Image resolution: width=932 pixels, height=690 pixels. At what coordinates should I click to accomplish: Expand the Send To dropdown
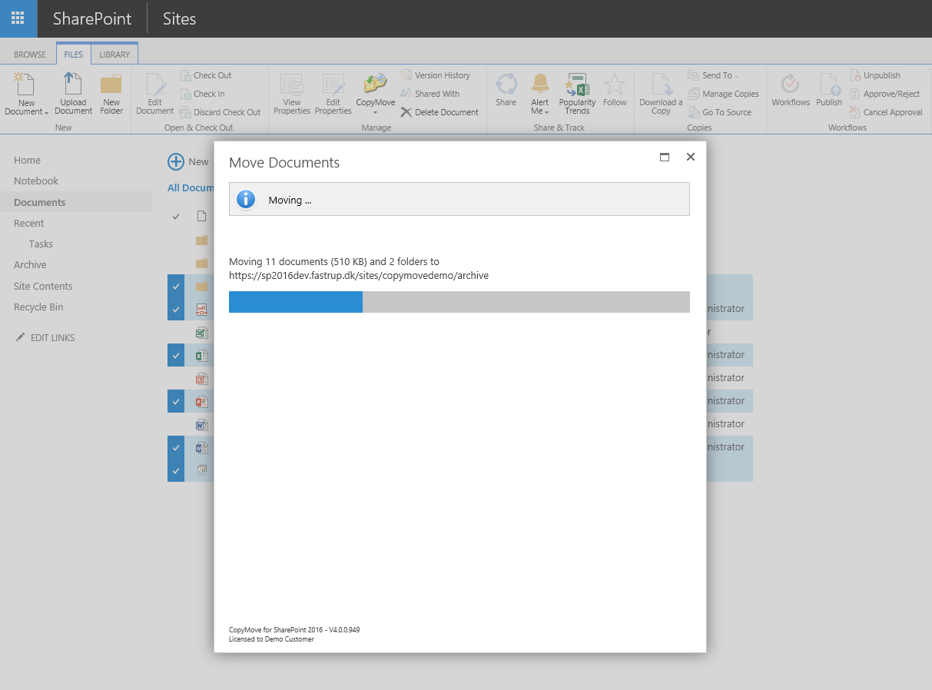tap(736, 76)
